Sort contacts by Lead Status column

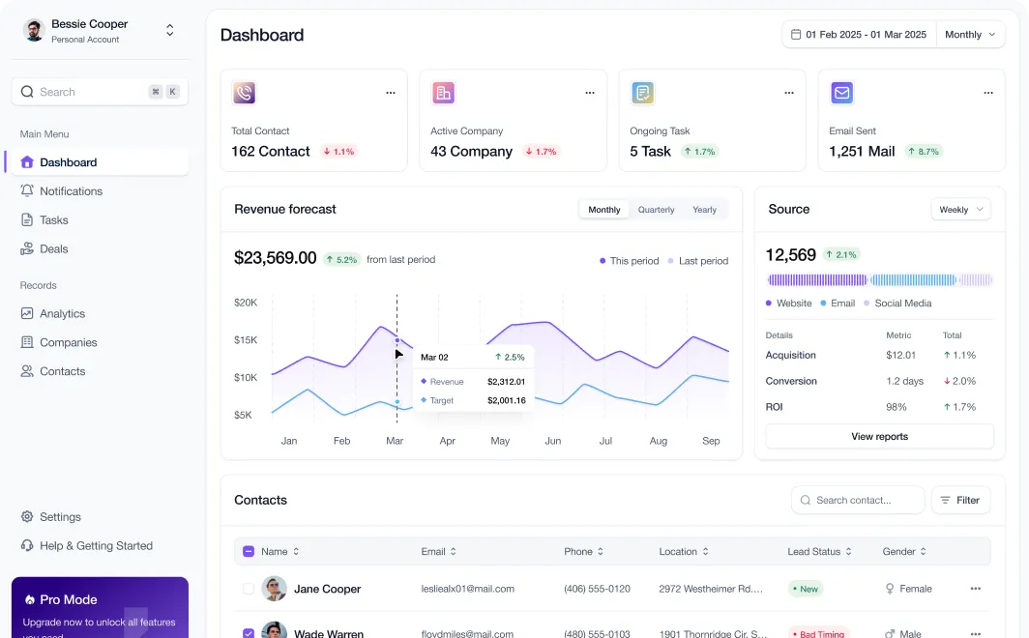click(820, 551)
